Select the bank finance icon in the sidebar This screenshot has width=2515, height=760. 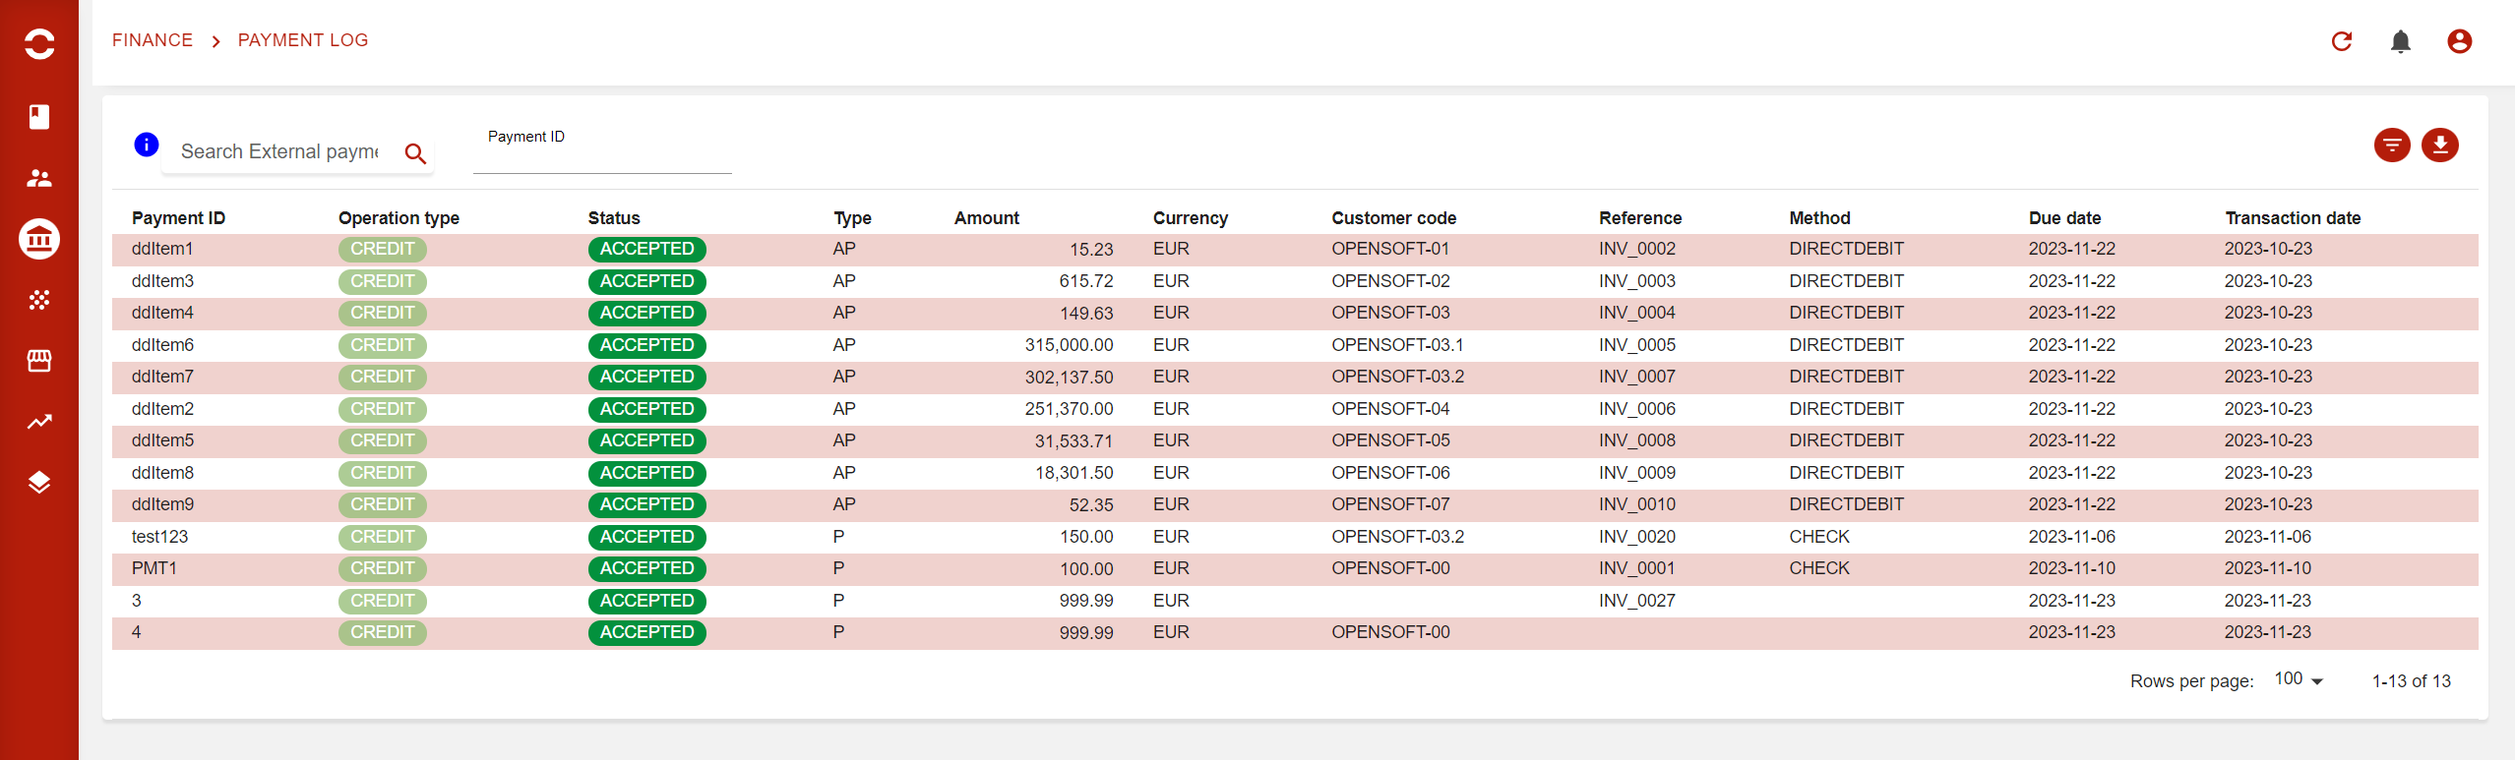(39, 239)
